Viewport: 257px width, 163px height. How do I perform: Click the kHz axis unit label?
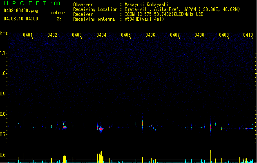pyautogui.click(x=4, y=33)
